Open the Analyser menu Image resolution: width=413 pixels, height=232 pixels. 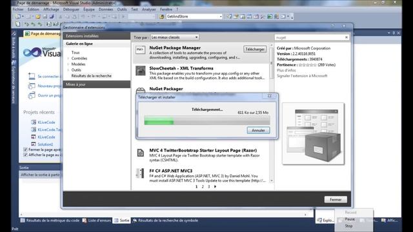149,9
